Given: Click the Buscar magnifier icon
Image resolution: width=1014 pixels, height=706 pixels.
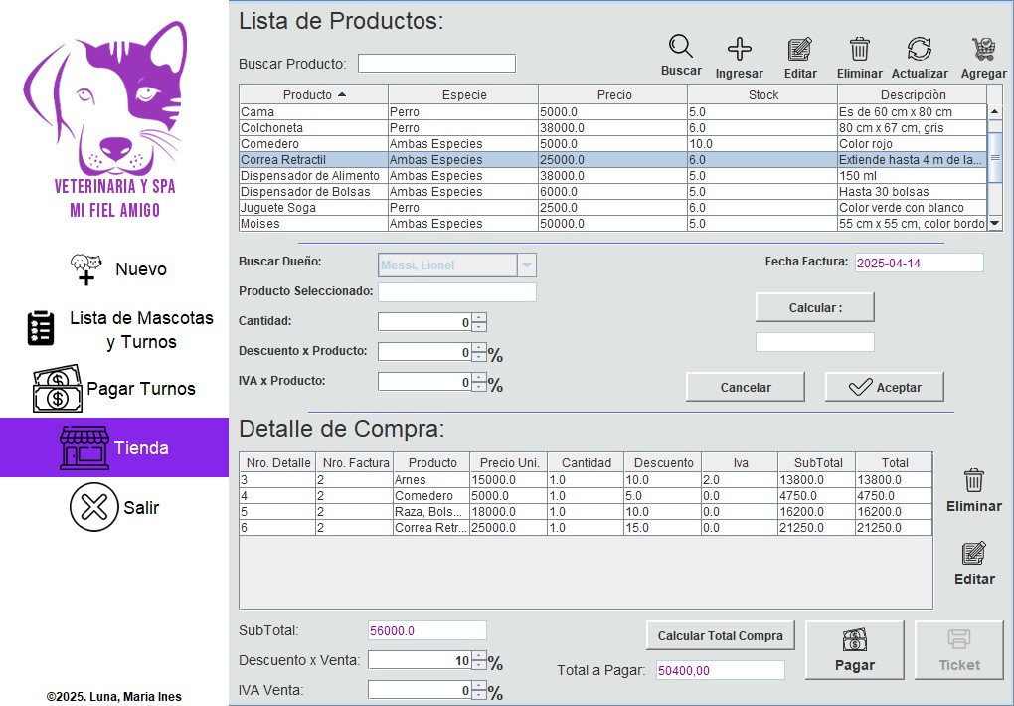Looking at the screenshot, I should click(680, 47).
